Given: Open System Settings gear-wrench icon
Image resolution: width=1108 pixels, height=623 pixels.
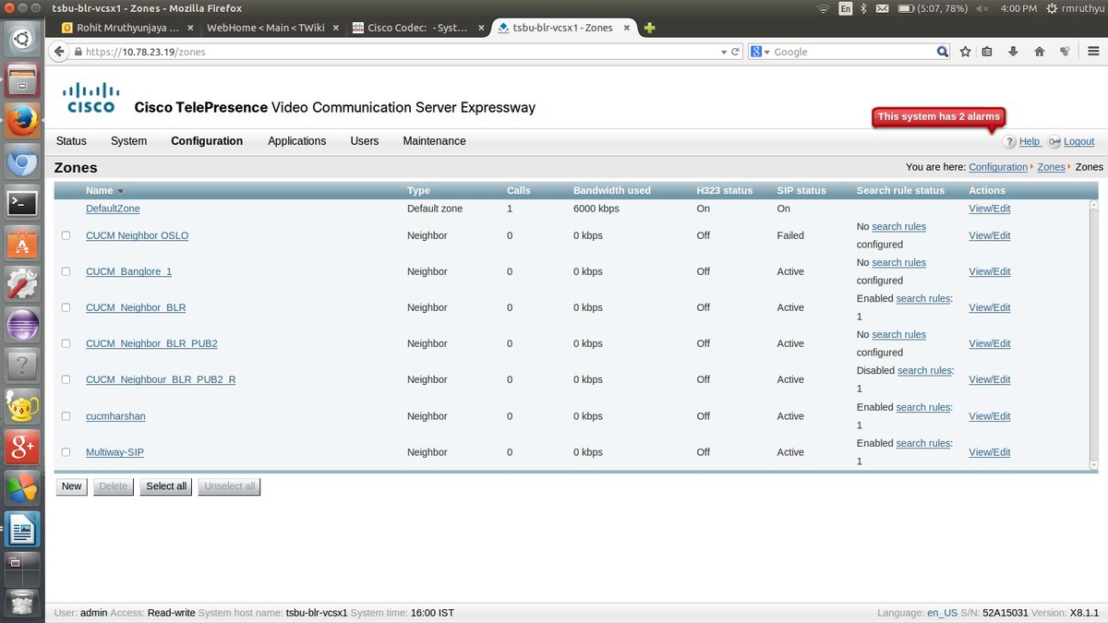Looking at the screenshot, I should coord(22,283).
